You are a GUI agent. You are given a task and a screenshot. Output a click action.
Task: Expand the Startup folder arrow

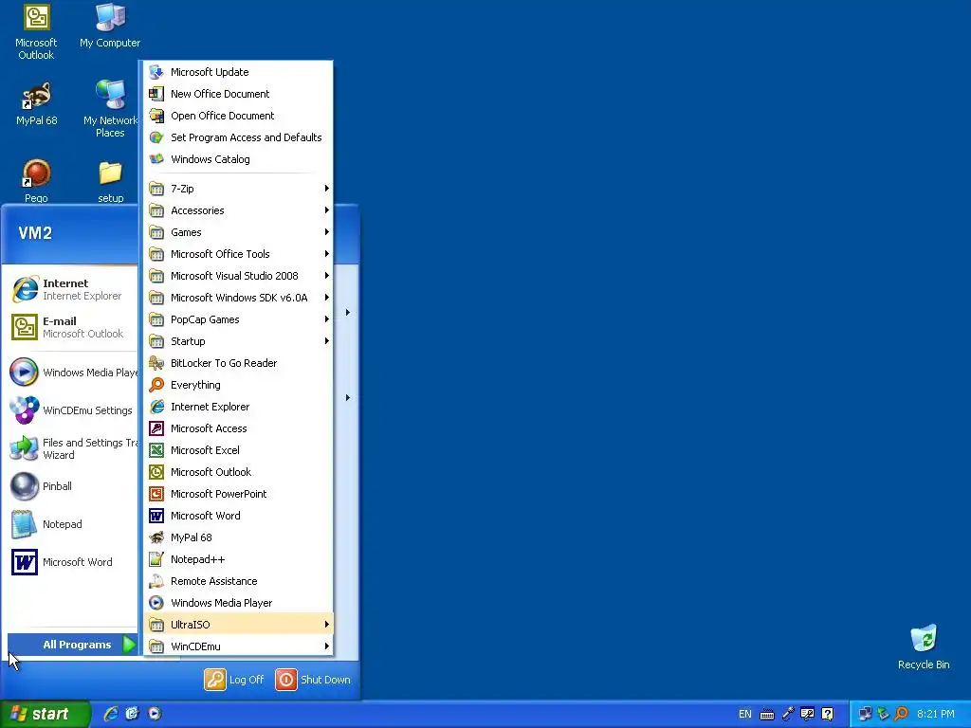coord(326,341)
